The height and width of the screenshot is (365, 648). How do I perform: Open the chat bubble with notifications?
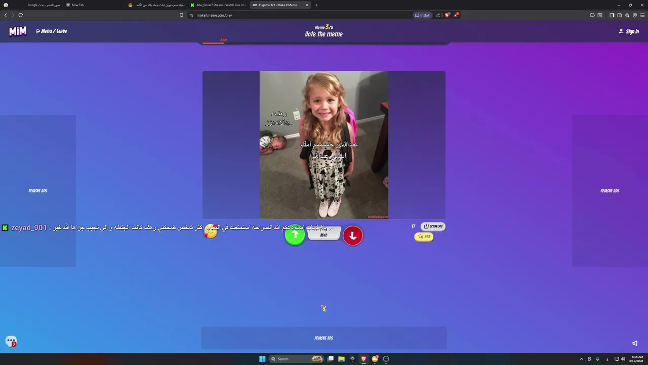tap(11, 341)
